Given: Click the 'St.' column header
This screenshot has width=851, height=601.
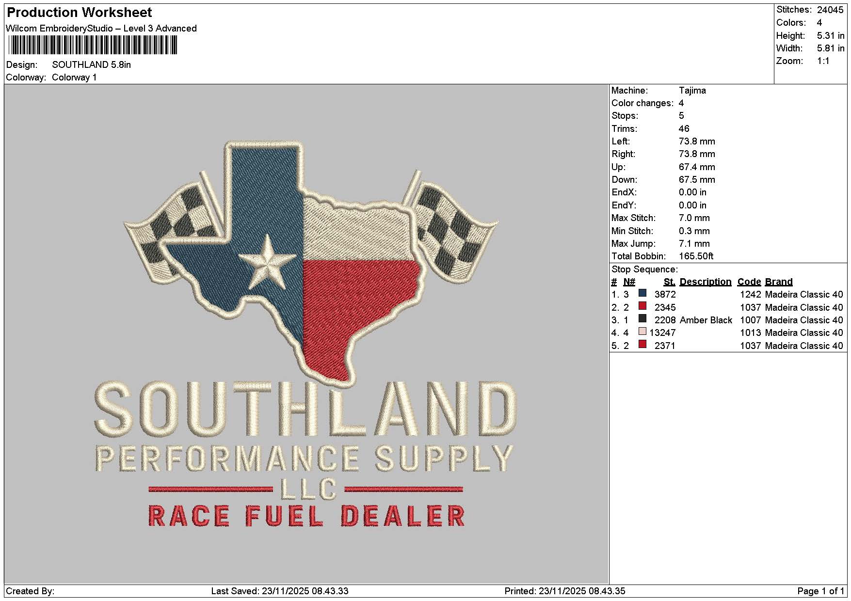Looking at the screenshot, I should pos(670,282).
